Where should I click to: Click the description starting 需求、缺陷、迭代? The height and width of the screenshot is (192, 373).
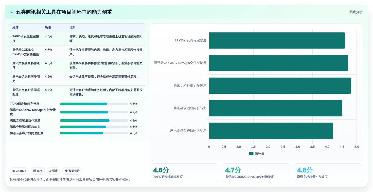pyautogui.click(x=106, y=39)
